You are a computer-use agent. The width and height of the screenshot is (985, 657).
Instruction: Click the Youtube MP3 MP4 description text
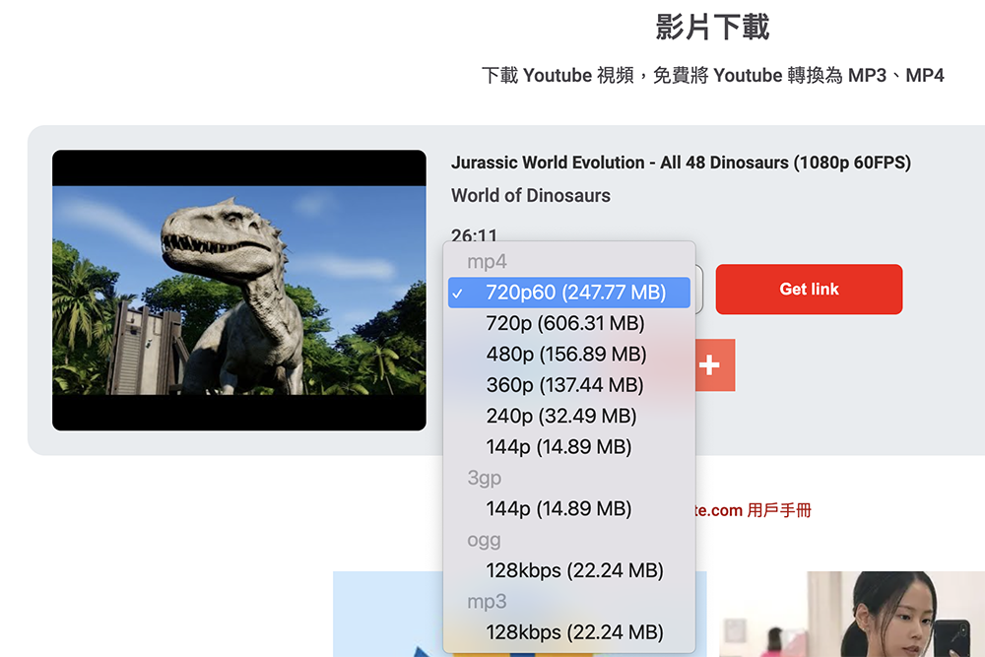point(712,75)
